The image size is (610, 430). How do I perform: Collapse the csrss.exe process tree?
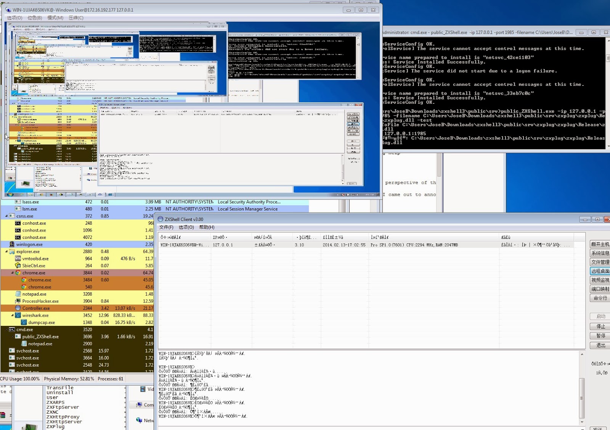pyautogui.click(x=6, y=216)
